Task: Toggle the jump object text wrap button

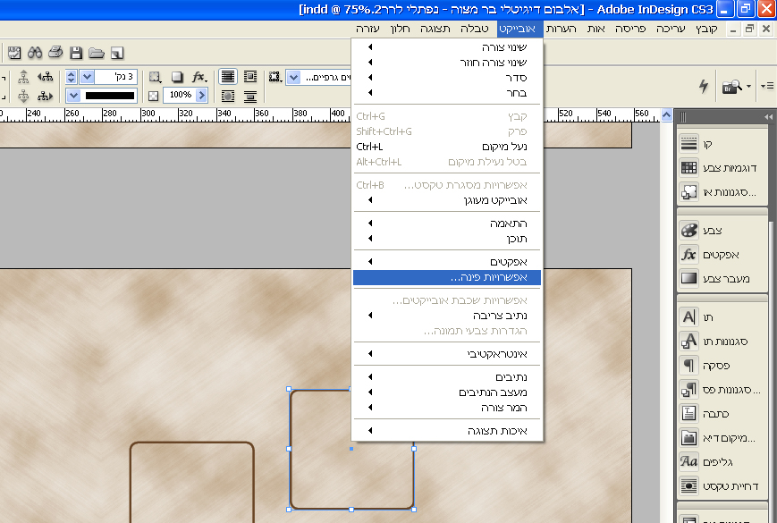Action: pos(250,96)
